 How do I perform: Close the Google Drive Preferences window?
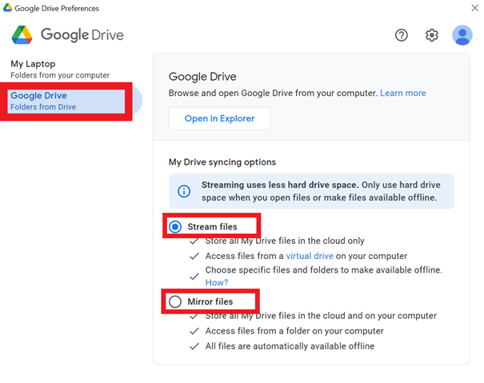(x=475, y=8)
